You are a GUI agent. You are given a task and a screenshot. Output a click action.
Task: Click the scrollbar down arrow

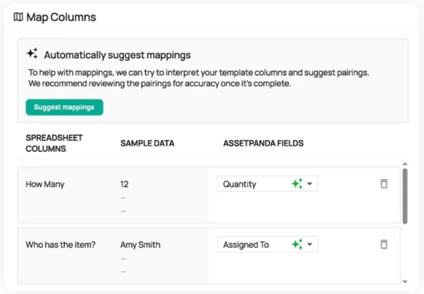[x=405, y=281]
